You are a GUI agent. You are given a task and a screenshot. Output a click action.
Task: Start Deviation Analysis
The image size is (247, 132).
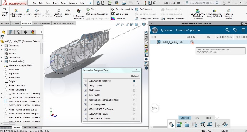(x=122, y=9)
